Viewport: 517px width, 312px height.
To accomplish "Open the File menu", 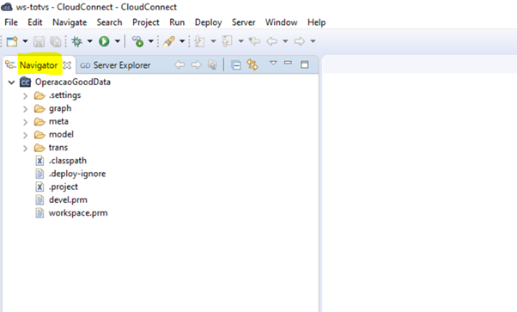I will pos(11,22).
